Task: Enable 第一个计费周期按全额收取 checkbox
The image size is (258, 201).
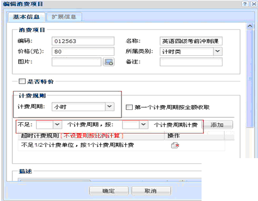Action: coord(129,107)
